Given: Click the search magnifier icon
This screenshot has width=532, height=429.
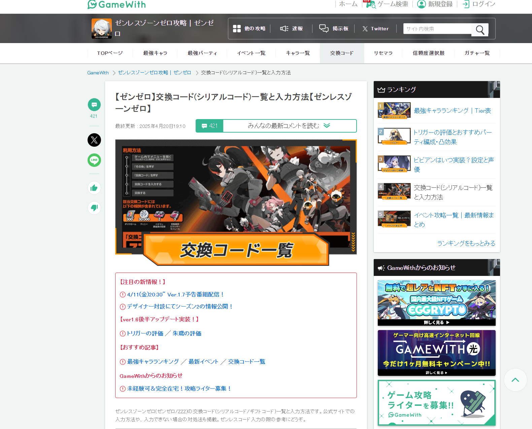Looking at the screenshot, I should click(x=480, y=30).
